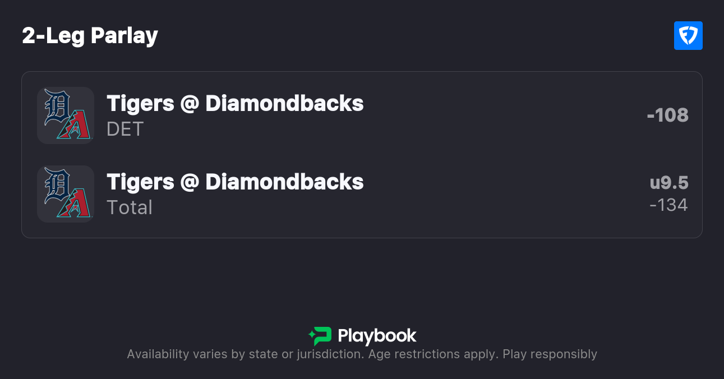724x379 pixels.
Task: Select the -108 odds value
Action: 667,115
